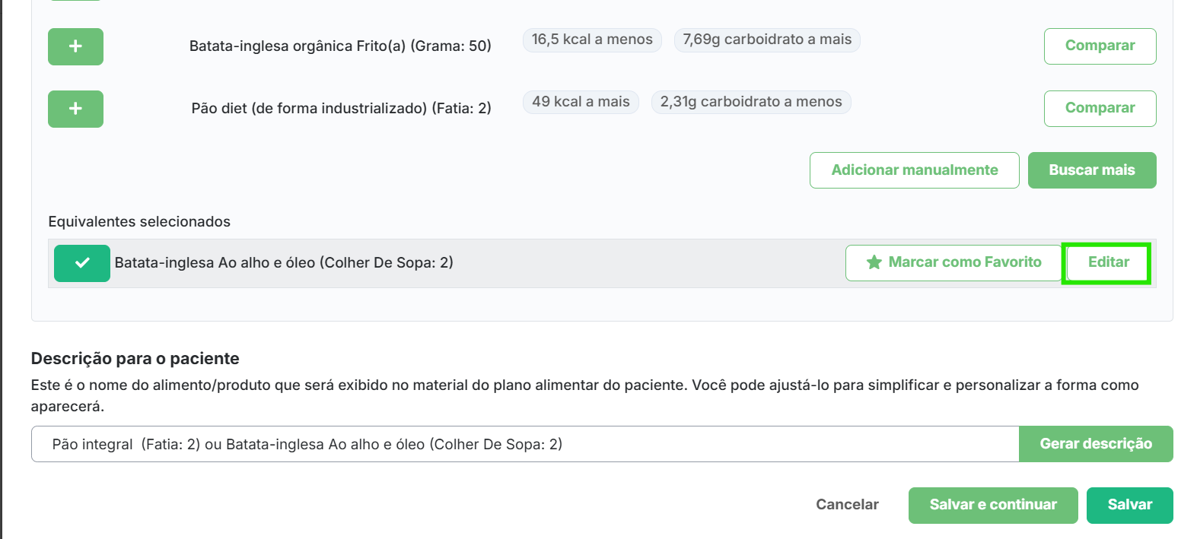Click the Batata-inglesa orgânica Frito(a) name
The height and width of the screenshot is (539, 1197).
click(340, 46)
